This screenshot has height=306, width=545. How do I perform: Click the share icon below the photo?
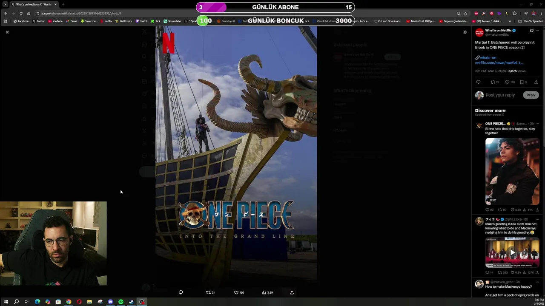(292, 292)
